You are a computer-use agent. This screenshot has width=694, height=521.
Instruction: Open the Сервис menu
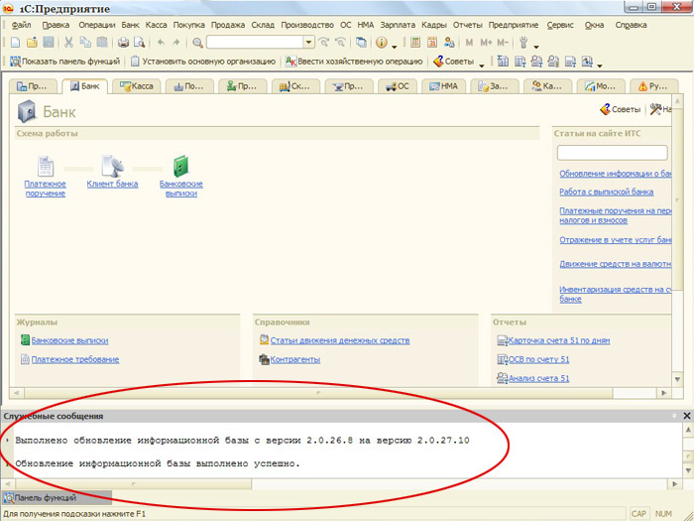coord(560,25)
